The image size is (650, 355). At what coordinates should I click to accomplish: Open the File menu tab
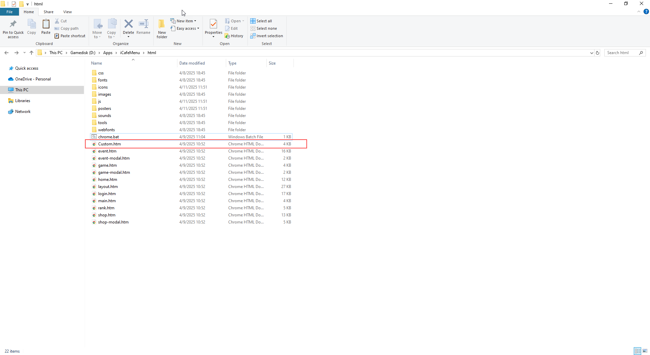[9, 12]
